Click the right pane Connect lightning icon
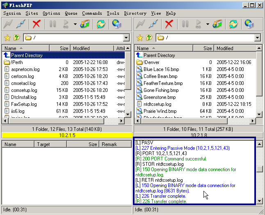The width and height of the screenshot is (265, 215). pos(140,24)
